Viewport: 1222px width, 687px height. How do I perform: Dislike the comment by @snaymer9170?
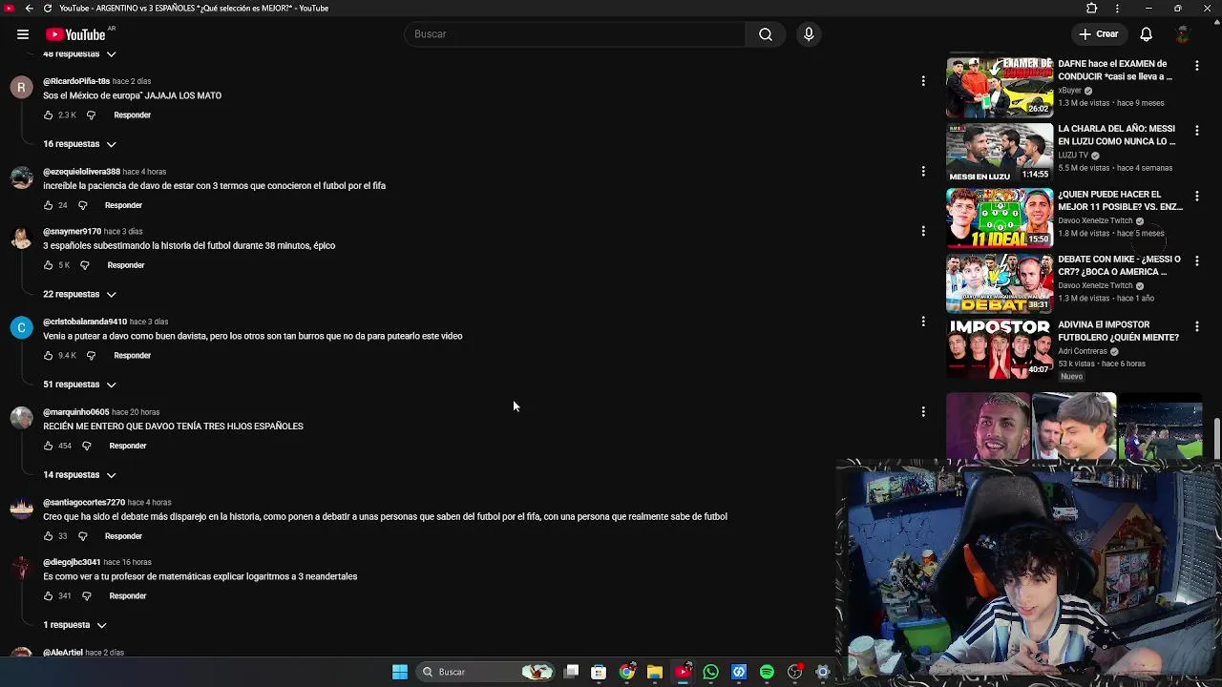click(x=85, y=265)
